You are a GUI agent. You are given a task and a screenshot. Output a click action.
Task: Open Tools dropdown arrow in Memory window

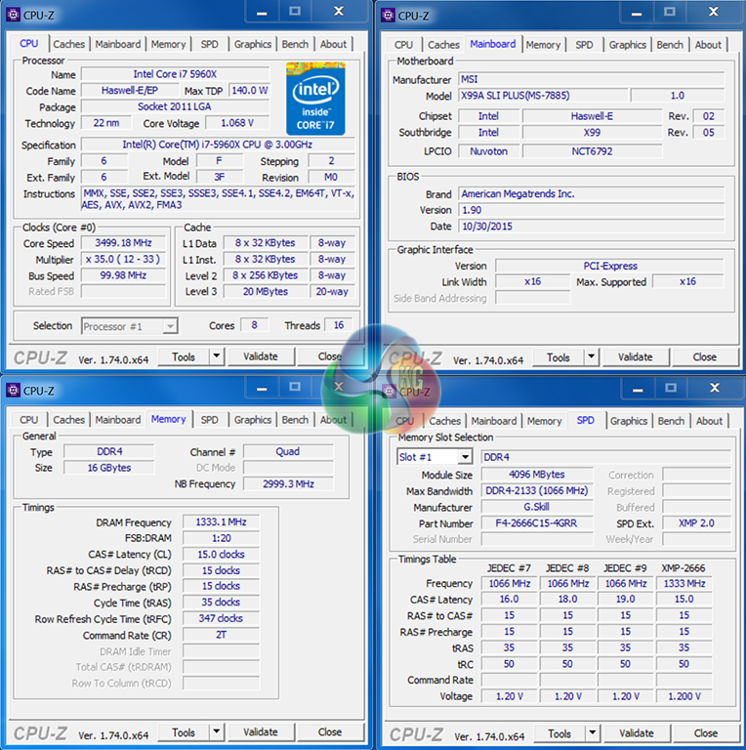(217, 731)
